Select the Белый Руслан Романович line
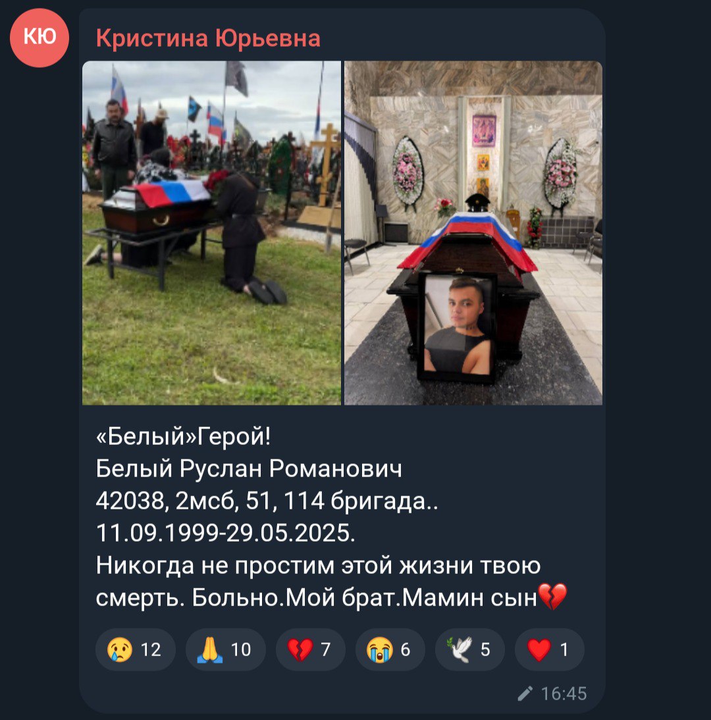 (249, 469)
